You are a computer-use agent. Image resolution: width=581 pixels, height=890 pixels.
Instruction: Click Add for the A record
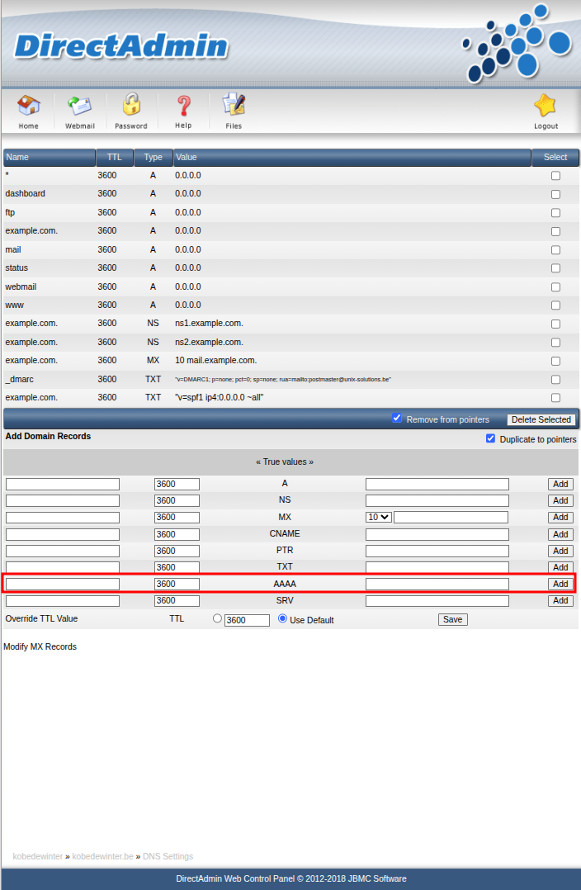tap(560, 484)
